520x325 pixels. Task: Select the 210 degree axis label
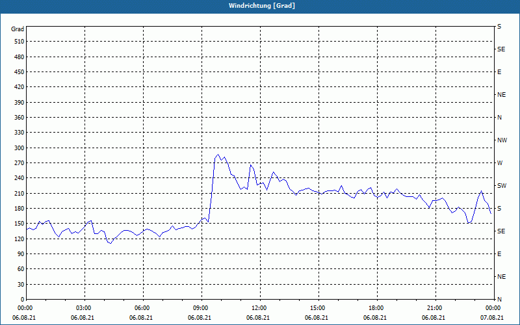pyautogui.click(x=19, y=193)
